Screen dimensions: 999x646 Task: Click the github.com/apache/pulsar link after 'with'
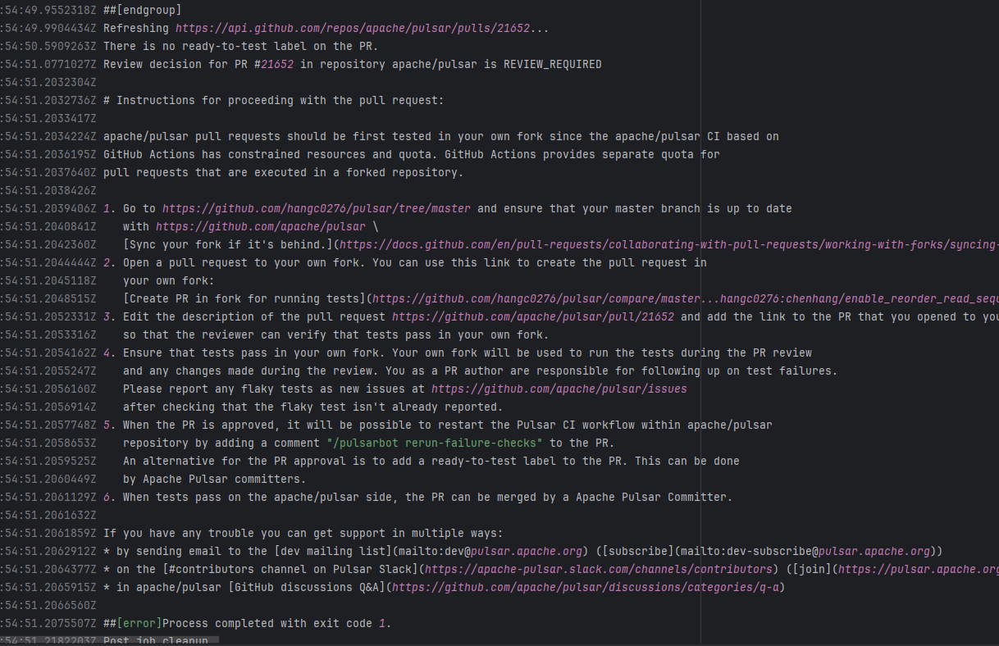coord(260,226)
